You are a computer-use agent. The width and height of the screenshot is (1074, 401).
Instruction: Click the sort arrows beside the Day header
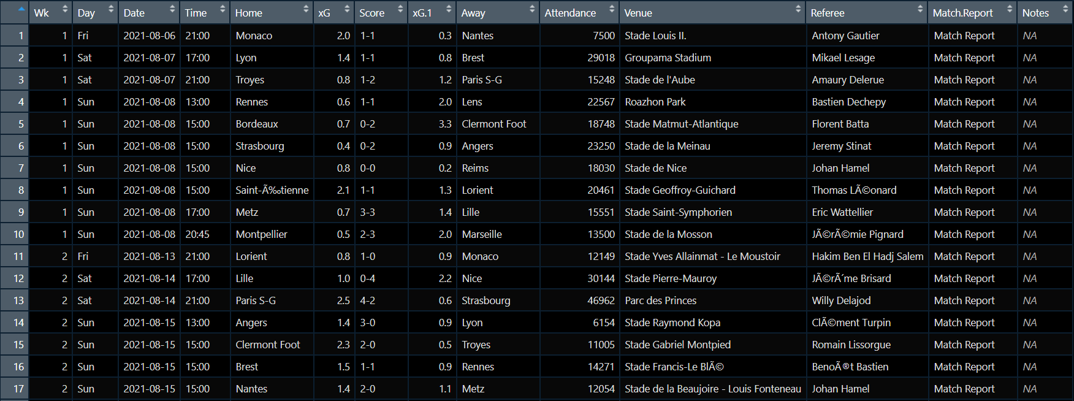(x=111, y=10)
